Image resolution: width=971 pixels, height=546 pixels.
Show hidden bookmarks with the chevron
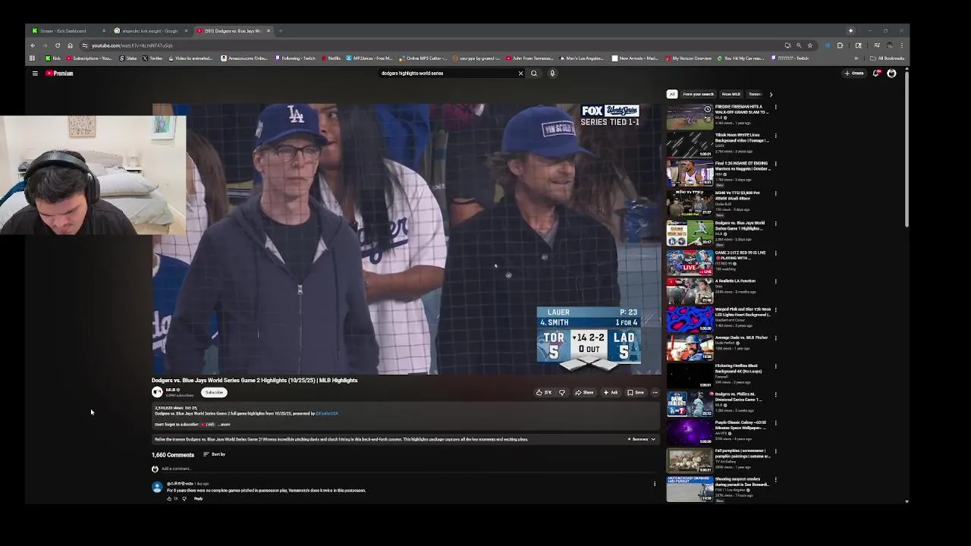pyautogui.click(x=856, y=58)
